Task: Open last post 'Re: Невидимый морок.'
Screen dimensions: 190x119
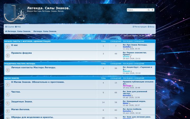Action: tap(134, 101)
